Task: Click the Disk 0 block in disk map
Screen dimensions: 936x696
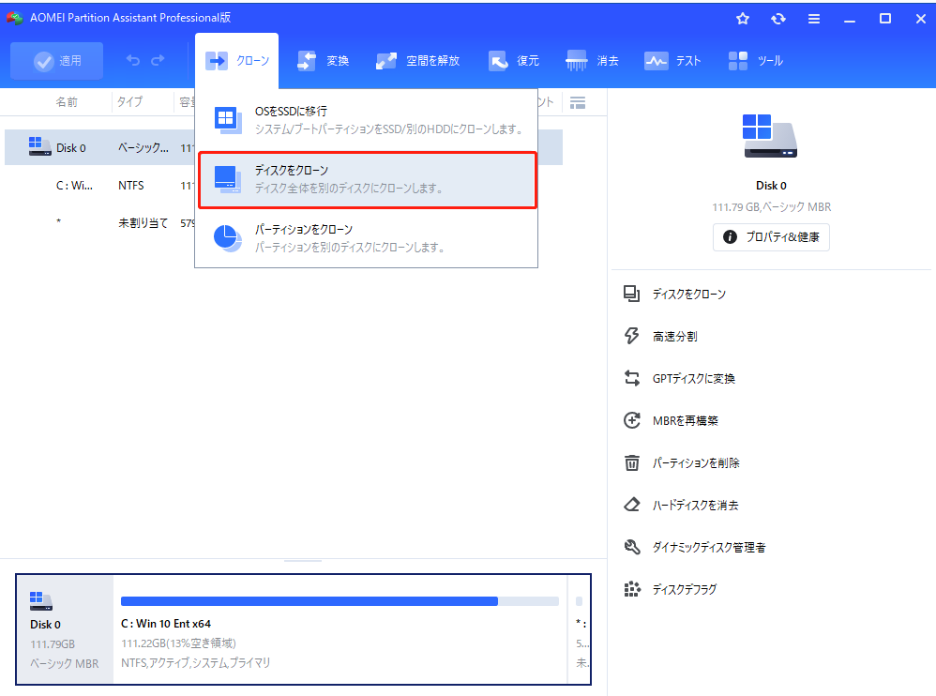Action: click(x=65, y=629)
